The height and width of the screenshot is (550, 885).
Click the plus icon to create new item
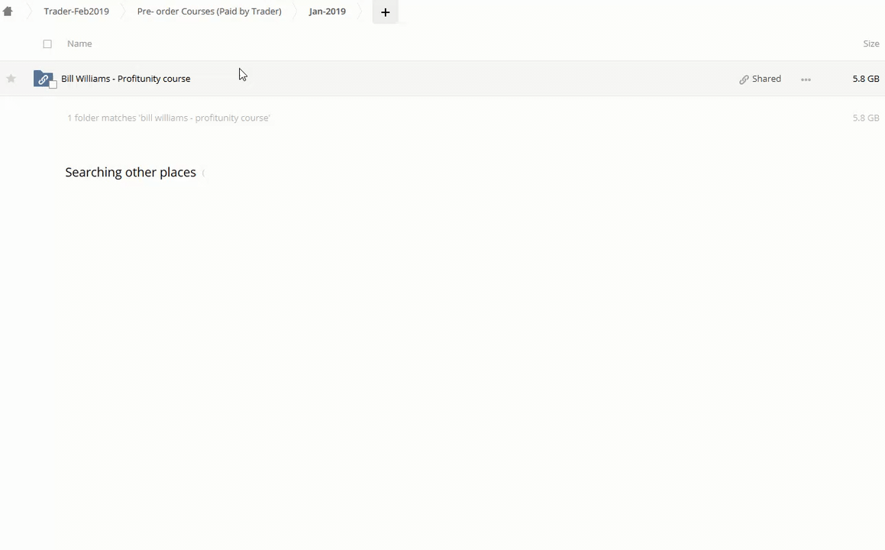tap(385, 12)
